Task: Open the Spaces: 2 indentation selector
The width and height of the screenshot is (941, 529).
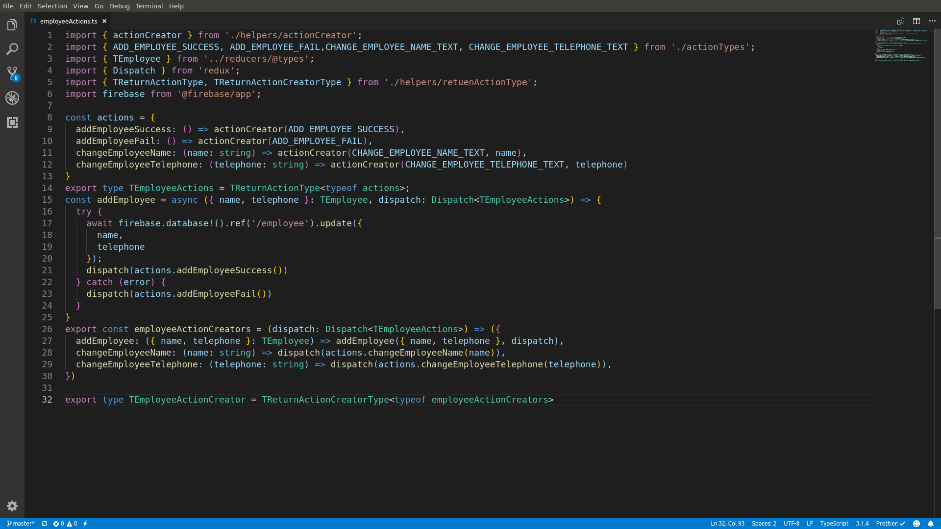Action: 764,524
